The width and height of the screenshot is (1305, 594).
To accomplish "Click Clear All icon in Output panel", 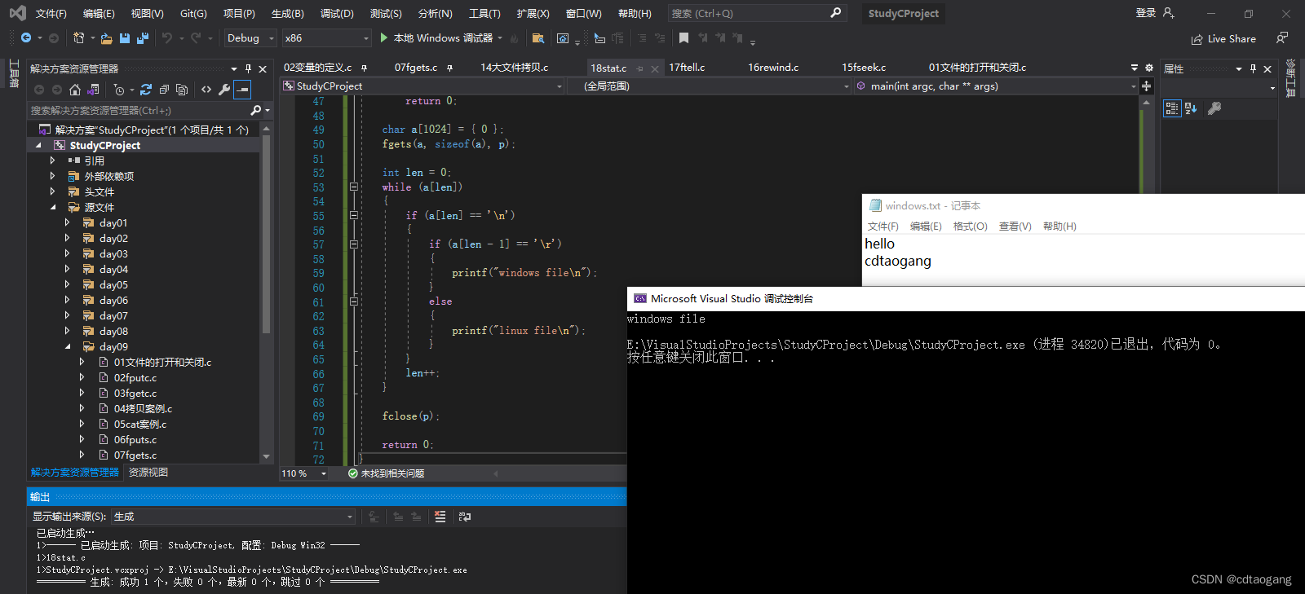I will point(440,517).
